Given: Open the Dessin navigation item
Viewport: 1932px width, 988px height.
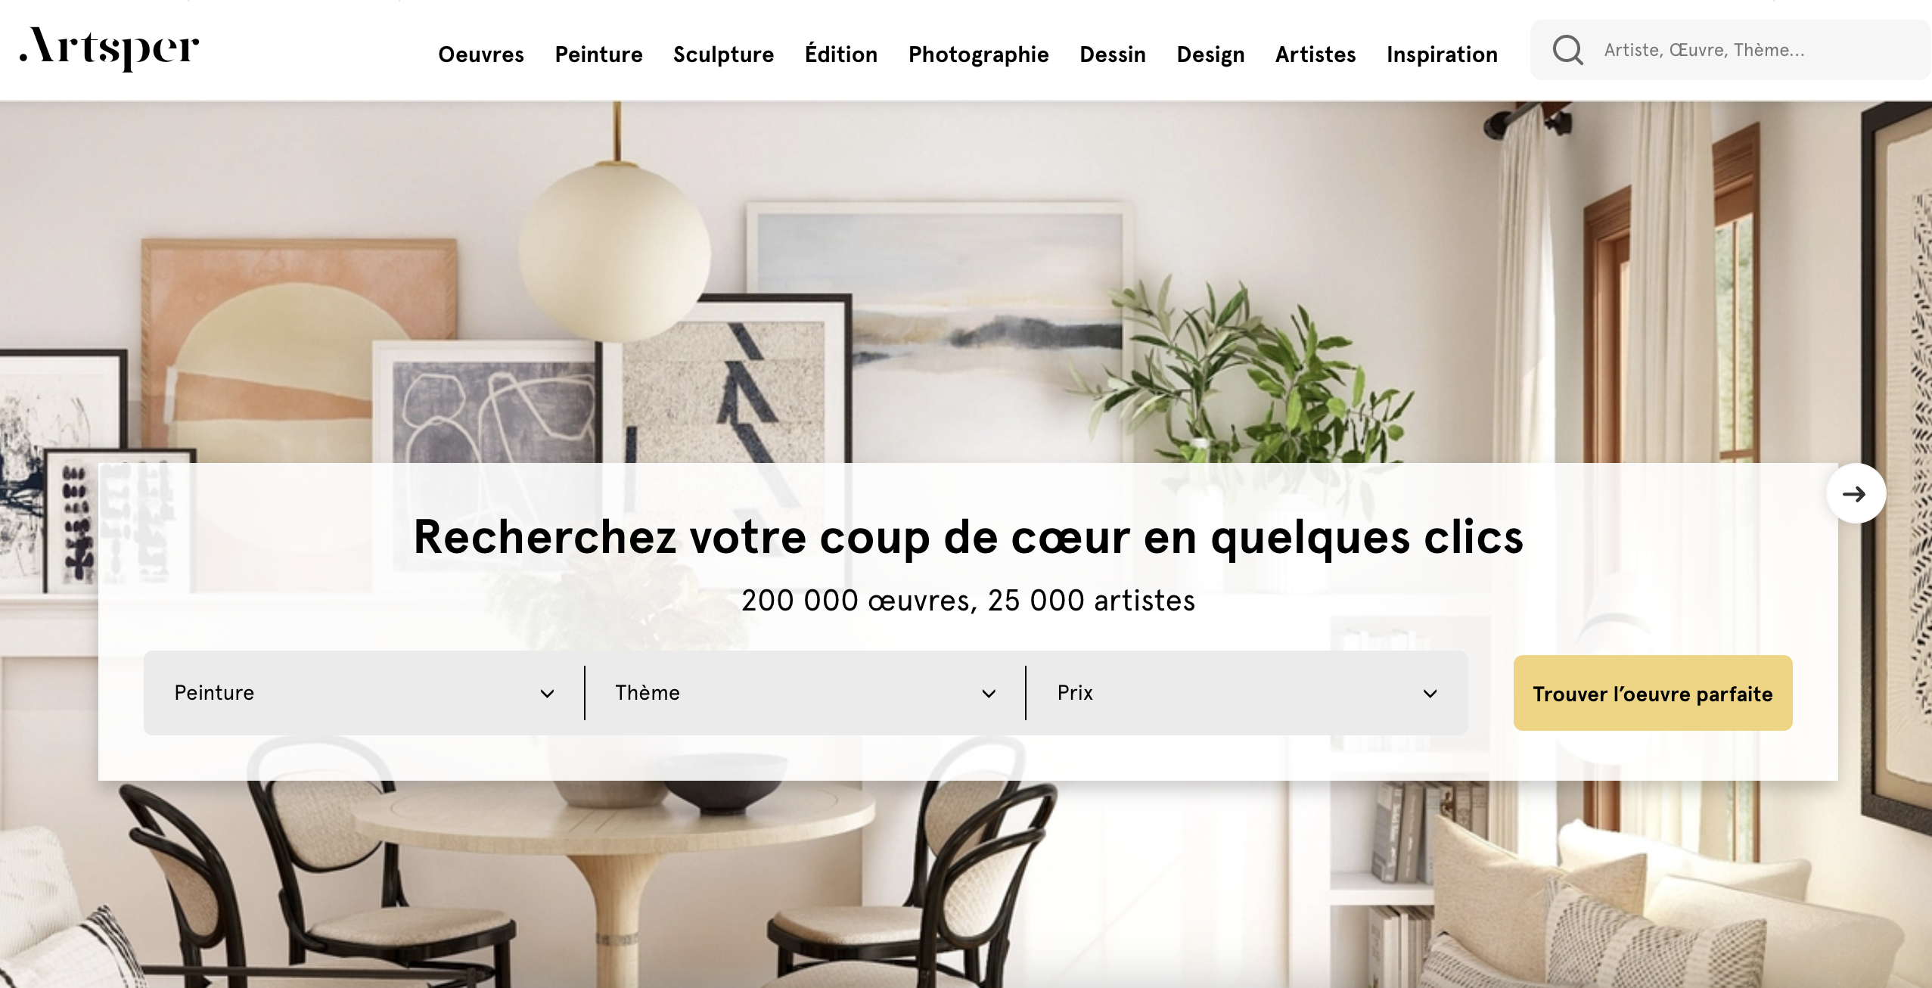Looking at the screenshot, I should click(1113, 54).
